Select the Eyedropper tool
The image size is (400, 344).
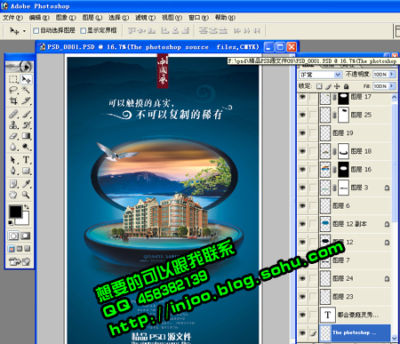pyautogui.click(x=26, y=184)
